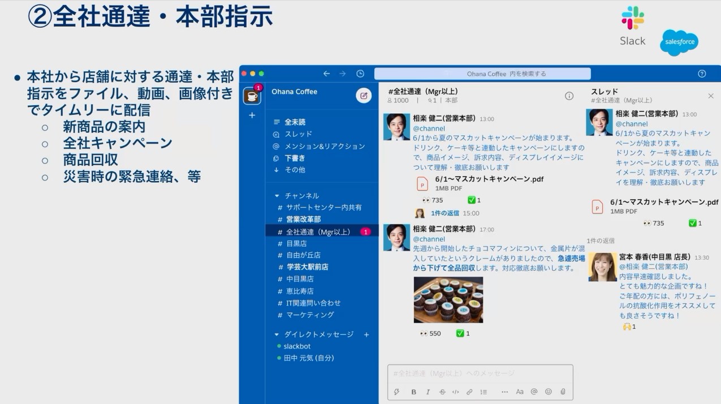Attach a file using paperclip icon
Image resolution: width=721 pixels, height=404 pixels.
(x=563, y=392)
